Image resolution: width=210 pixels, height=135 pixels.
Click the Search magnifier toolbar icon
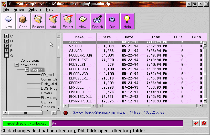point(98,21)
